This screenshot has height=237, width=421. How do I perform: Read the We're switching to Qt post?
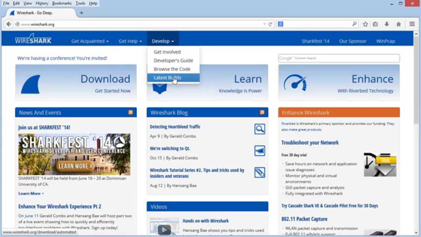pos(170,148)
